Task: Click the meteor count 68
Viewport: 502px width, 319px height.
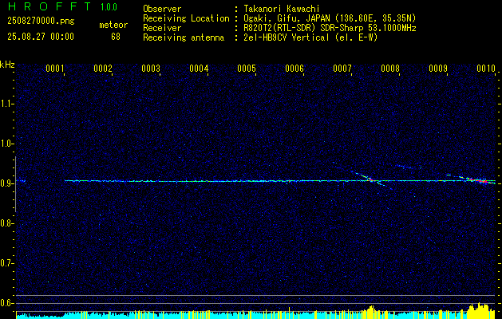Action: click(116, 37)
